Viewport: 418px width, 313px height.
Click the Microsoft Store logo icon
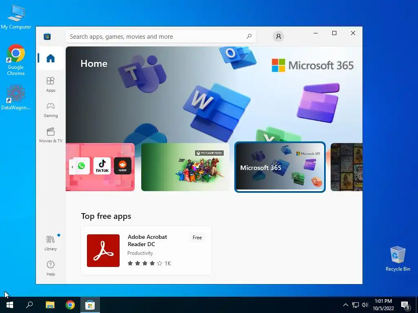coord(47,36)
